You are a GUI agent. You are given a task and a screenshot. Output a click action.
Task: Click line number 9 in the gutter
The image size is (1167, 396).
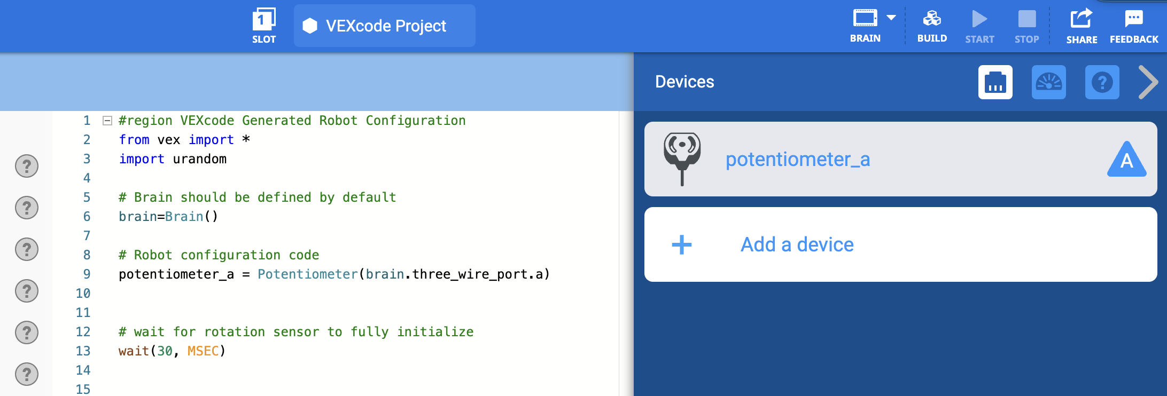pos(87,274)
